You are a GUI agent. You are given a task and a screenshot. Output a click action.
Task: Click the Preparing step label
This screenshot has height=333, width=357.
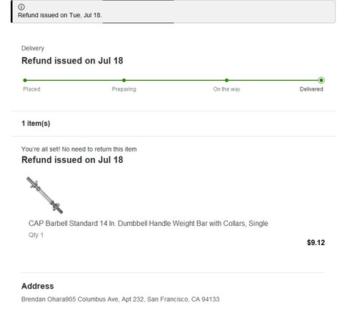point(124,89)
